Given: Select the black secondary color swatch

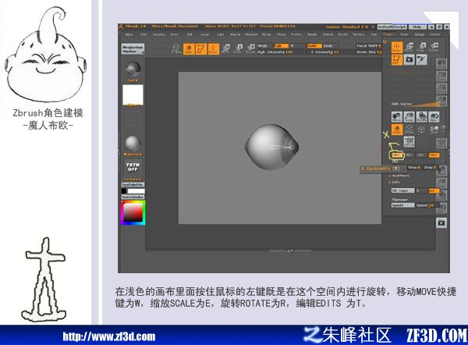Looking at the screenshot, I should click(x=124, y=191).
